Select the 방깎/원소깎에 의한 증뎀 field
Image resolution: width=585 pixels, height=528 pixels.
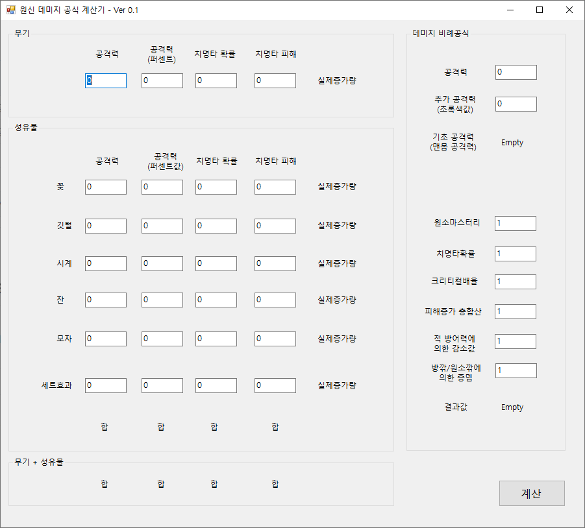[516, 370]
